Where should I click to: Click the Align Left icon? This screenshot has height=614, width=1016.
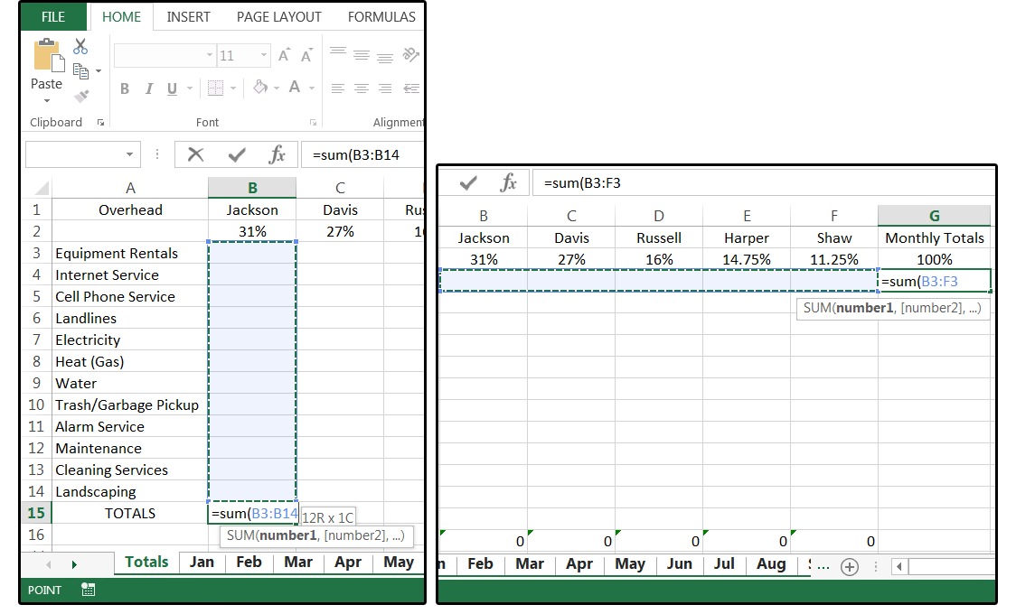pyautogui.click(x=337, y=88)
